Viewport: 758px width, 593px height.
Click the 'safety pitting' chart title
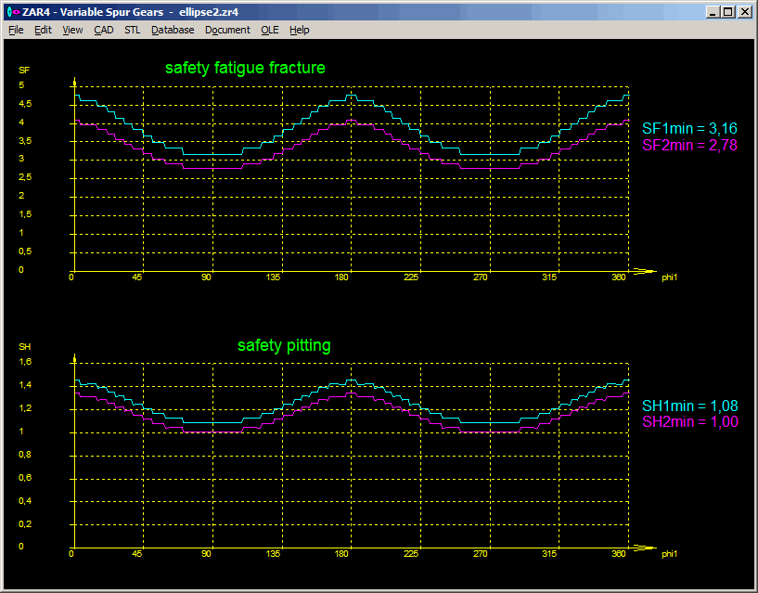[x=284, y=345]
